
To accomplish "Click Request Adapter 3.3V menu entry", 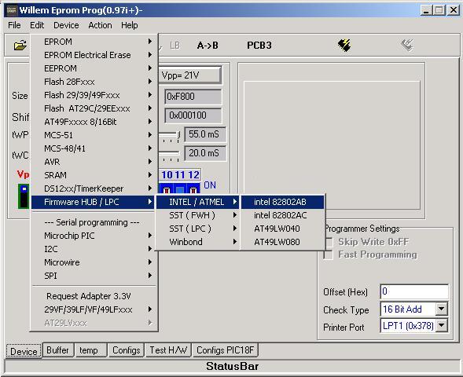I will tap(94, 296).
